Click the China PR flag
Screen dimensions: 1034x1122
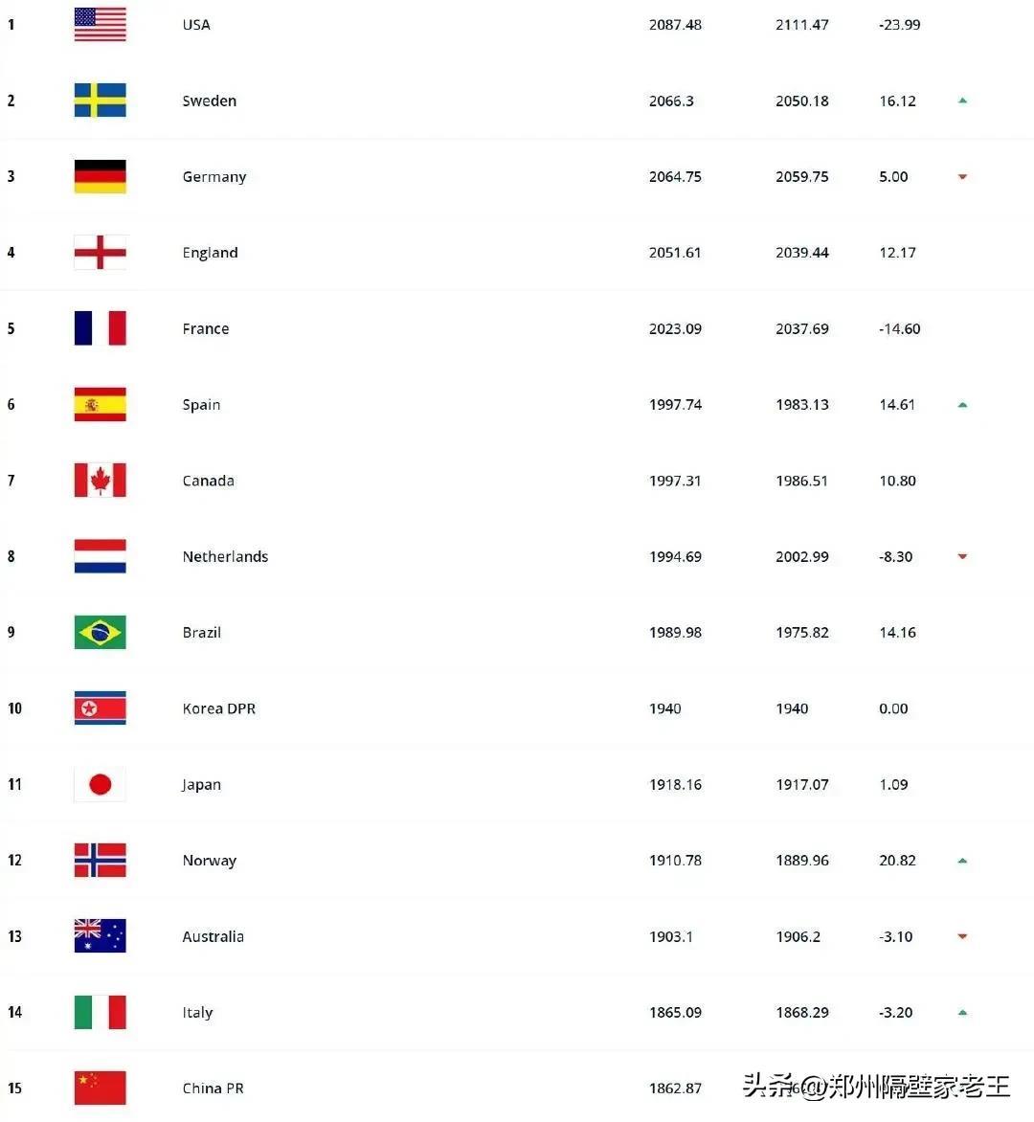pyautogui.click(x=100, y=1088)
